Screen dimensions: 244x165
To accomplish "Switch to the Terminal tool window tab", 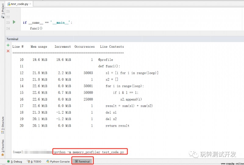I will (x=82, y=162).
